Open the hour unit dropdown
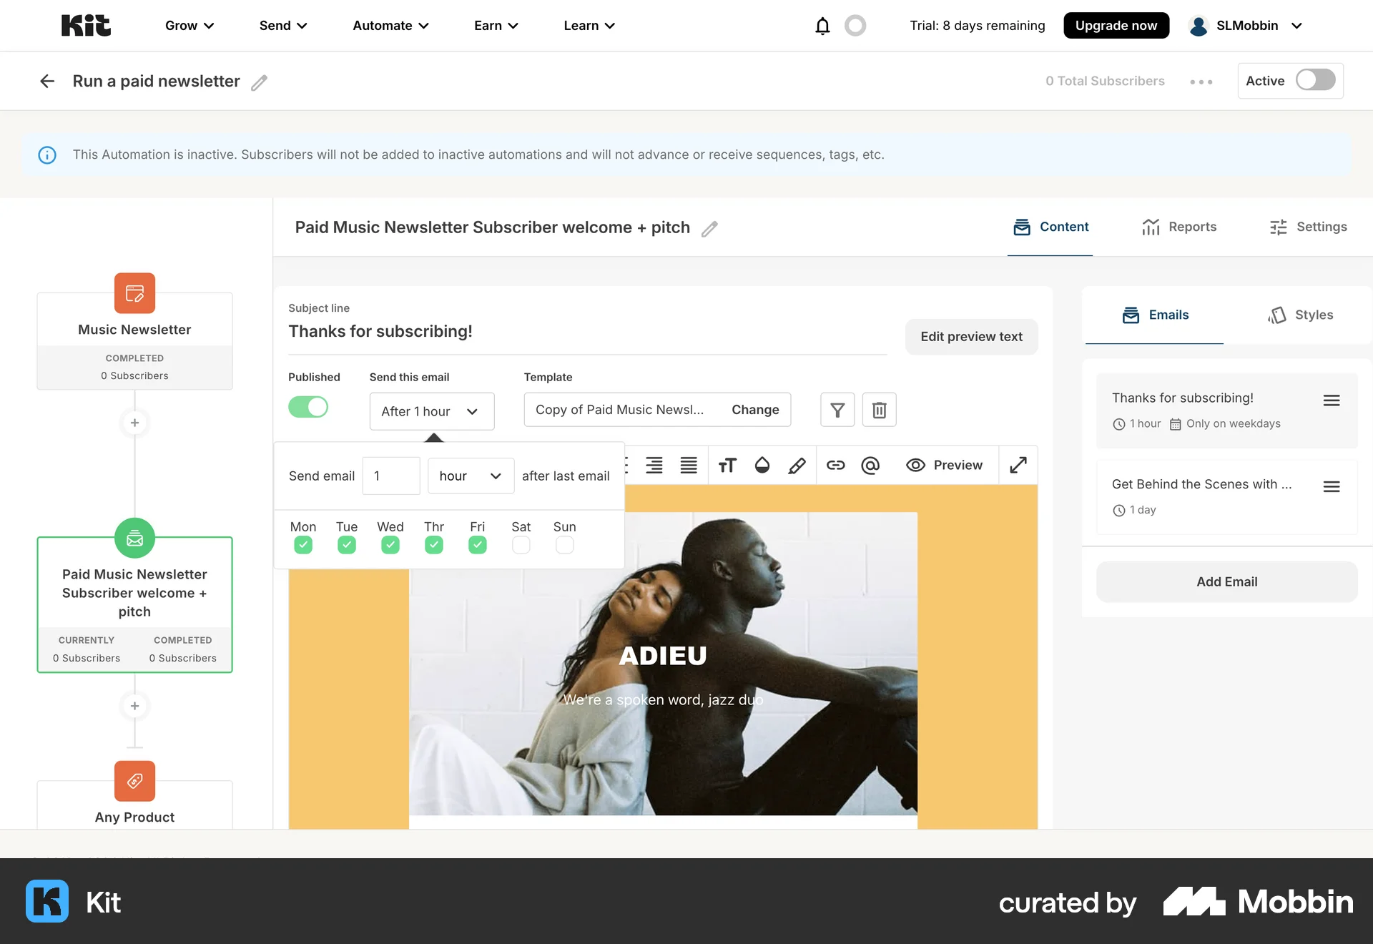 [470, 476]
